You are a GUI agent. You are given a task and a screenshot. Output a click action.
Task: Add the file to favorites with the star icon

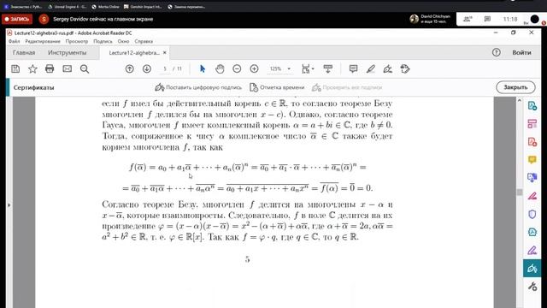click(32, 68)
